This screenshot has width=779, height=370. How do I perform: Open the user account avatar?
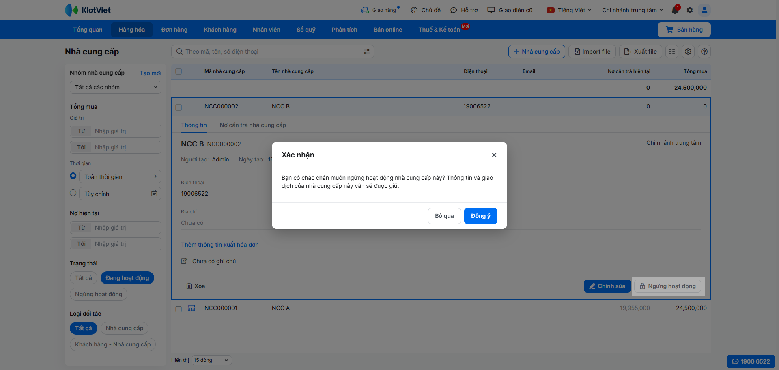pos(704,10)
